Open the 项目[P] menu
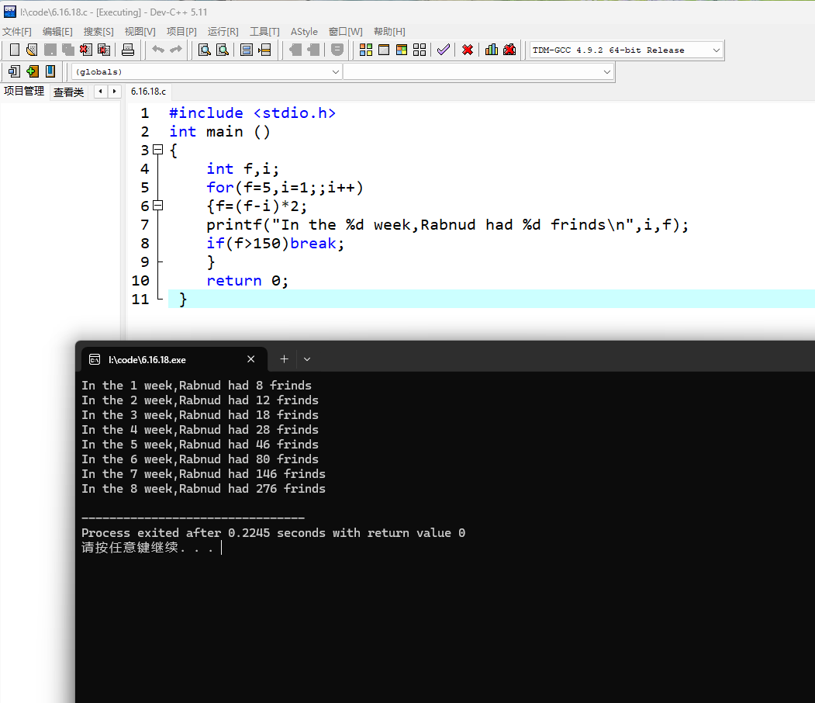Viewport: 815px width, 703px height. [x=182, y=32]
